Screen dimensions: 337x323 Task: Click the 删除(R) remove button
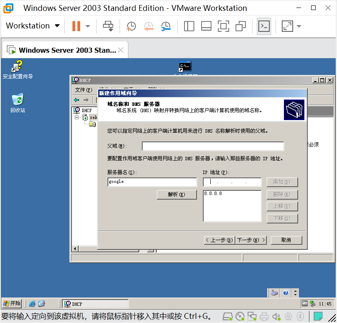(x=282, y=195)
